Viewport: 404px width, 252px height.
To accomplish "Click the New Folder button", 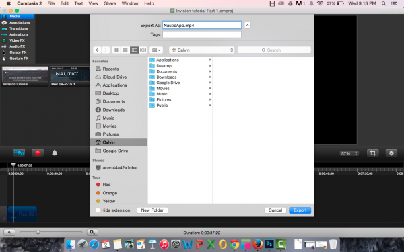I will click(152, 210).
